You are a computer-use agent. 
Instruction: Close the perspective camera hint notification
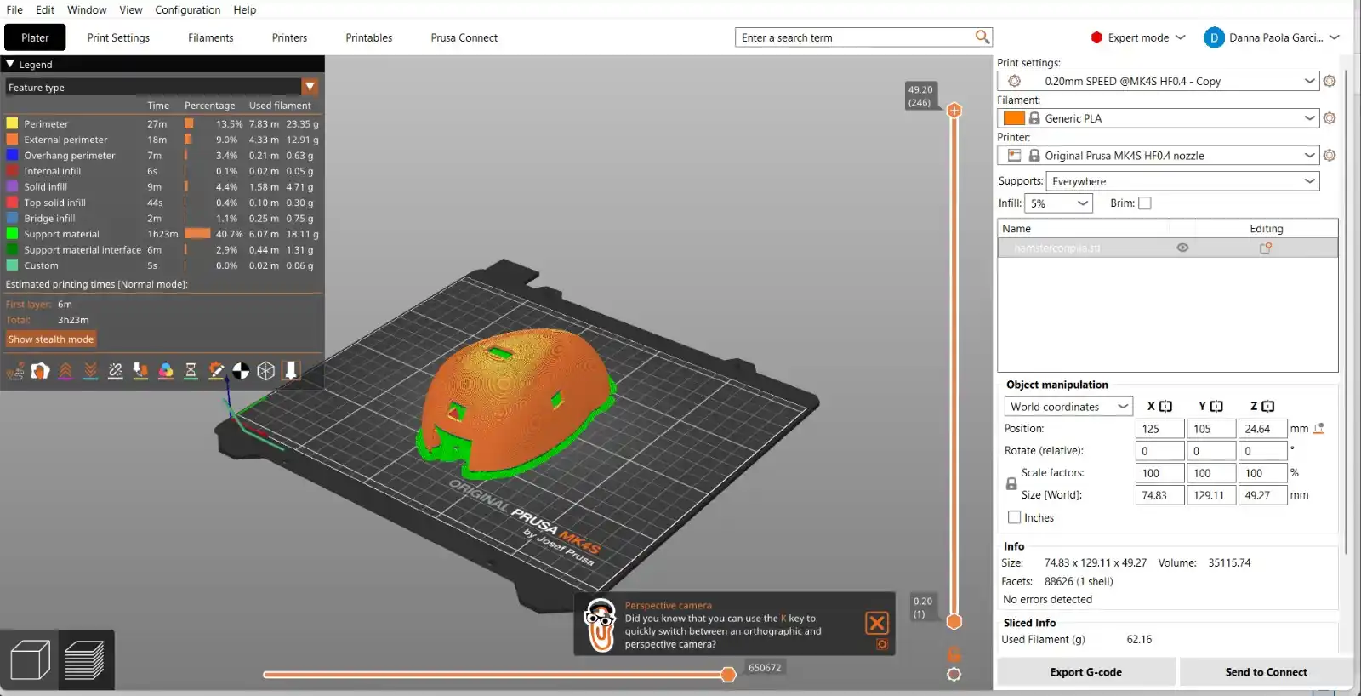point(877,623)
